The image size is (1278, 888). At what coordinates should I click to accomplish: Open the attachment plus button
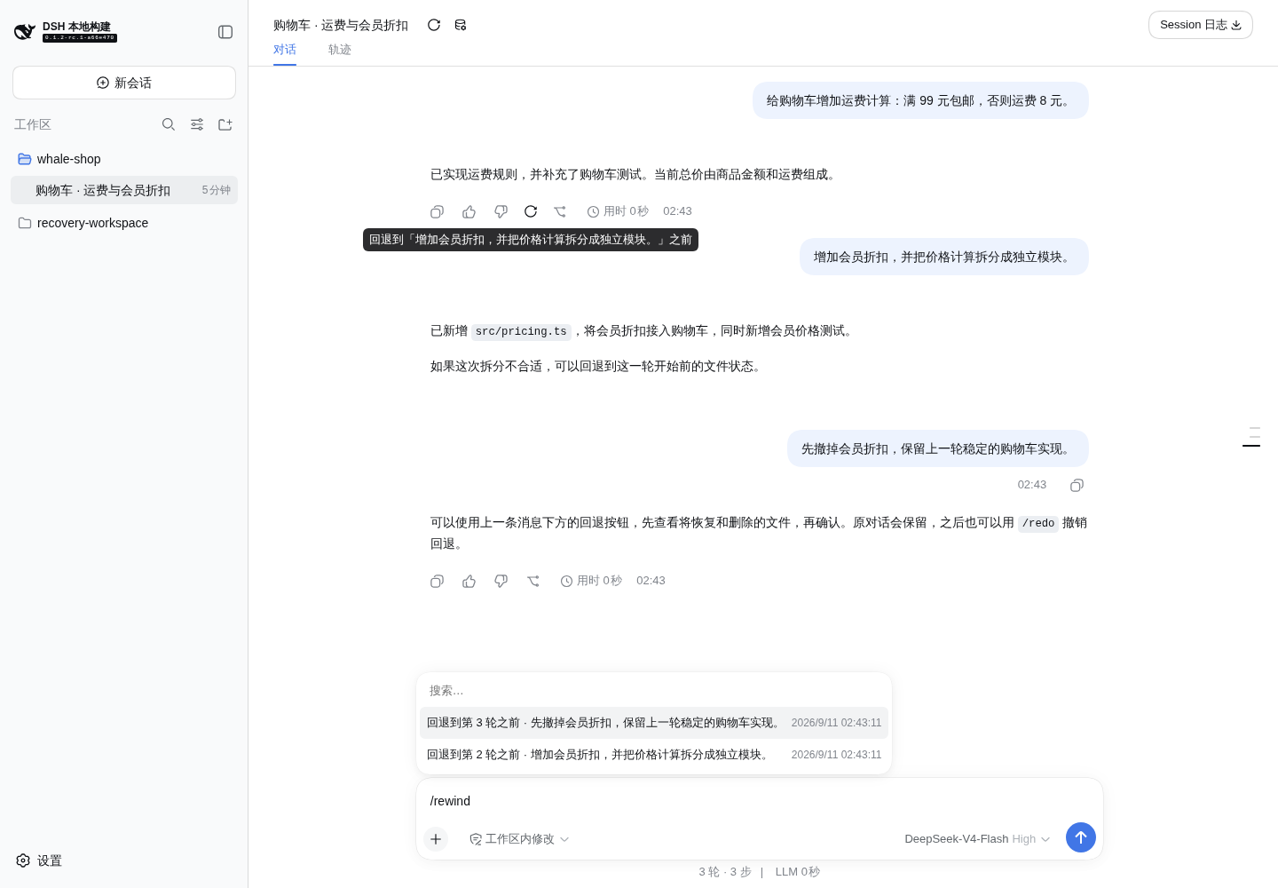[436, 839]
